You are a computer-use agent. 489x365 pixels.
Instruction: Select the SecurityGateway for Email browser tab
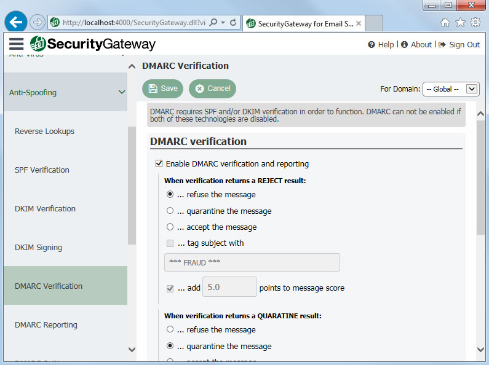tap(303, 23)
